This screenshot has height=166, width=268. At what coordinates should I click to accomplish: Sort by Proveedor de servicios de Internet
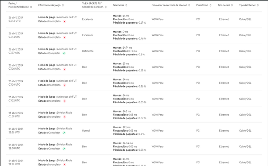(189, 5)
